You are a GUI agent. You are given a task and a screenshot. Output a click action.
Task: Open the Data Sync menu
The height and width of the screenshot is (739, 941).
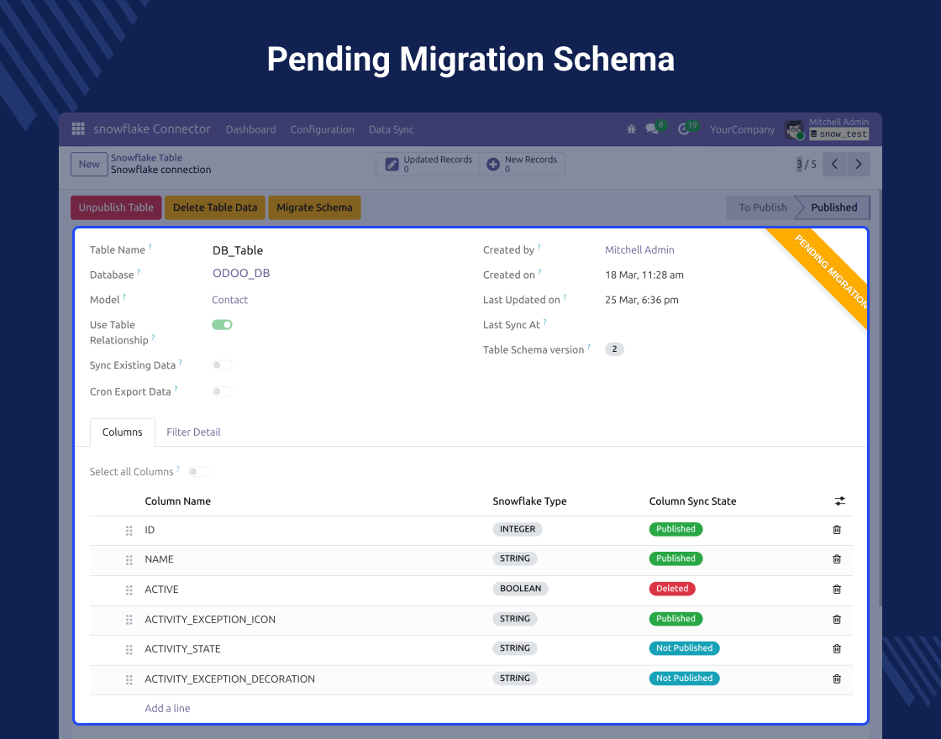[392, 129]
